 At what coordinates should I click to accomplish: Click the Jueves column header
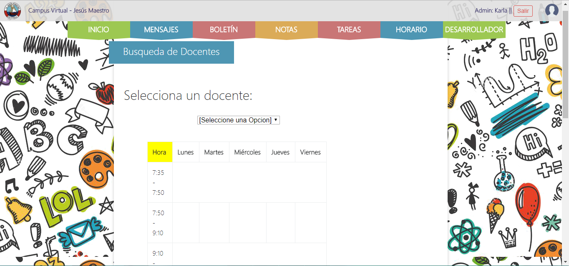point(280,152)
